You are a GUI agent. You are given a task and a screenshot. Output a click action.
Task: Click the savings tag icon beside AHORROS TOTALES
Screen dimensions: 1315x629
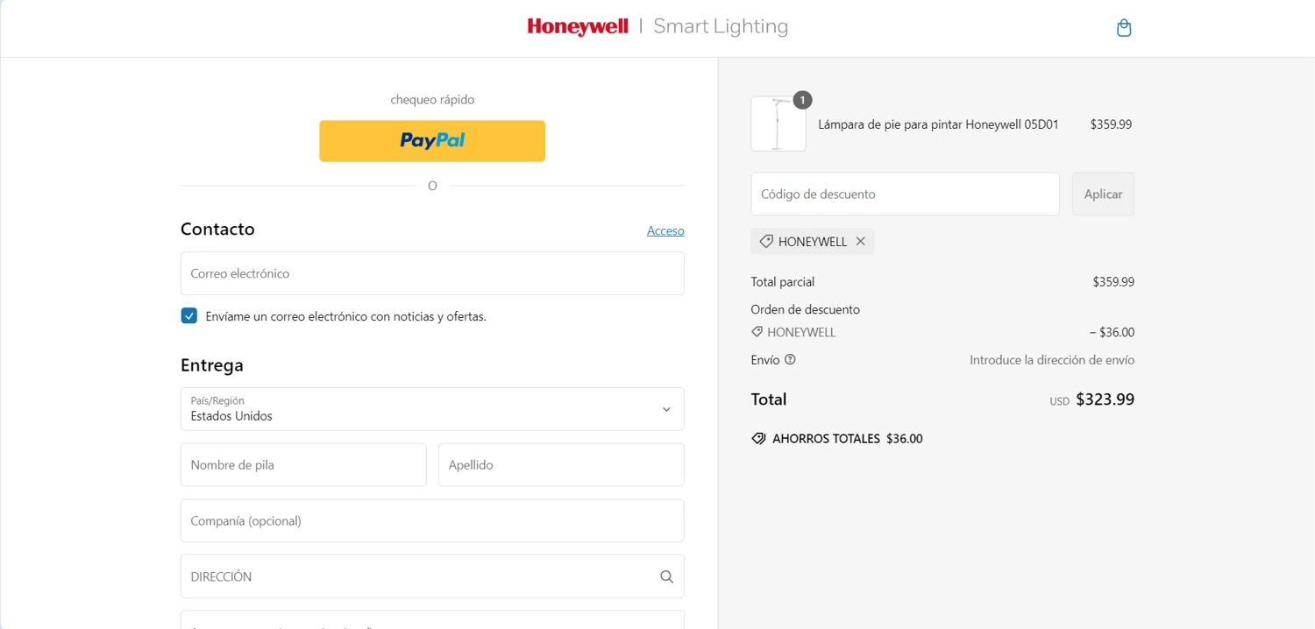[x=758, y=439]
